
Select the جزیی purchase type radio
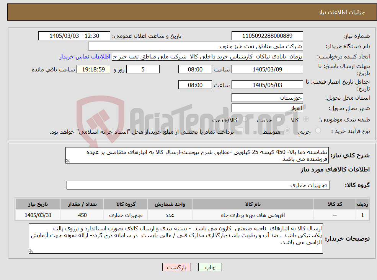pyautogui.click(x=318, y=131)
